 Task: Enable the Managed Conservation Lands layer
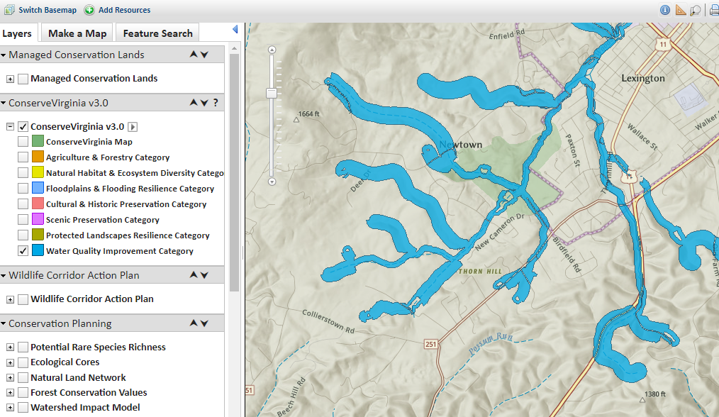[23, 79]
